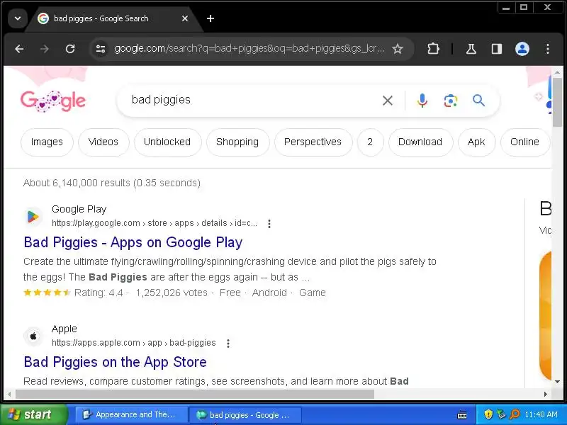Image resolution: width=567 pixels, height=425 pixels.
Task: Open the on-screen keyboard taskbar icon
Action: [462, 415]
